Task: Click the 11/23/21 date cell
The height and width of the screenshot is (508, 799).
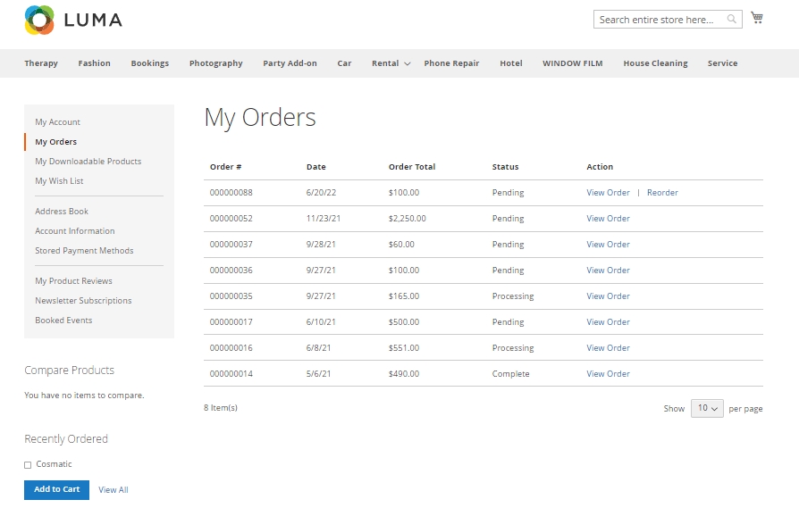Action: tap(323, 219)
